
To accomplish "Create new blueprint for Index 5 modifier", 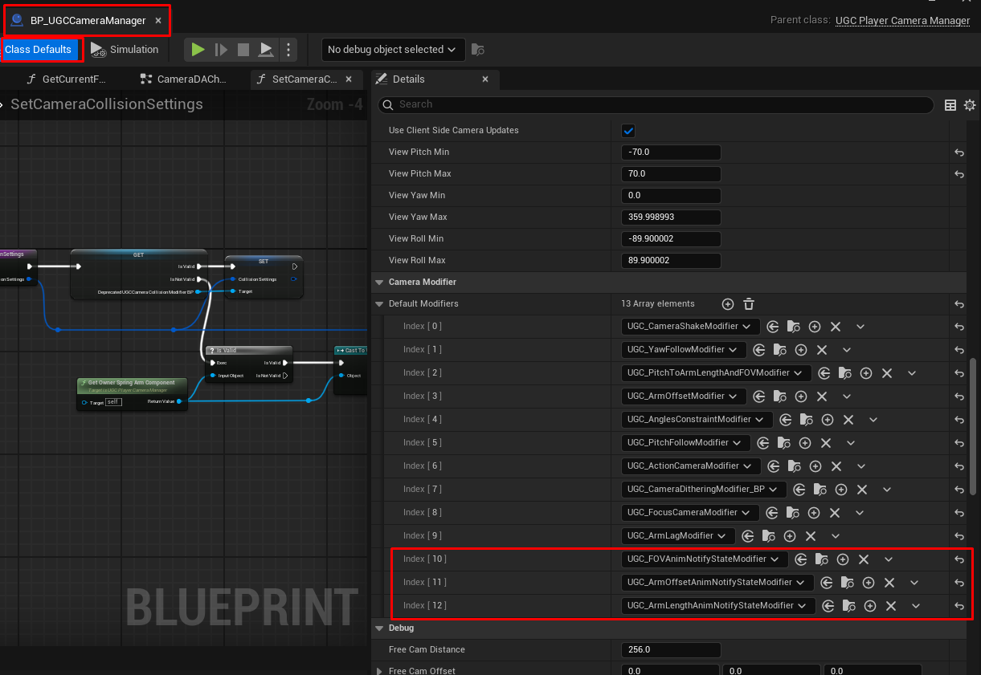I will point(805,443).
